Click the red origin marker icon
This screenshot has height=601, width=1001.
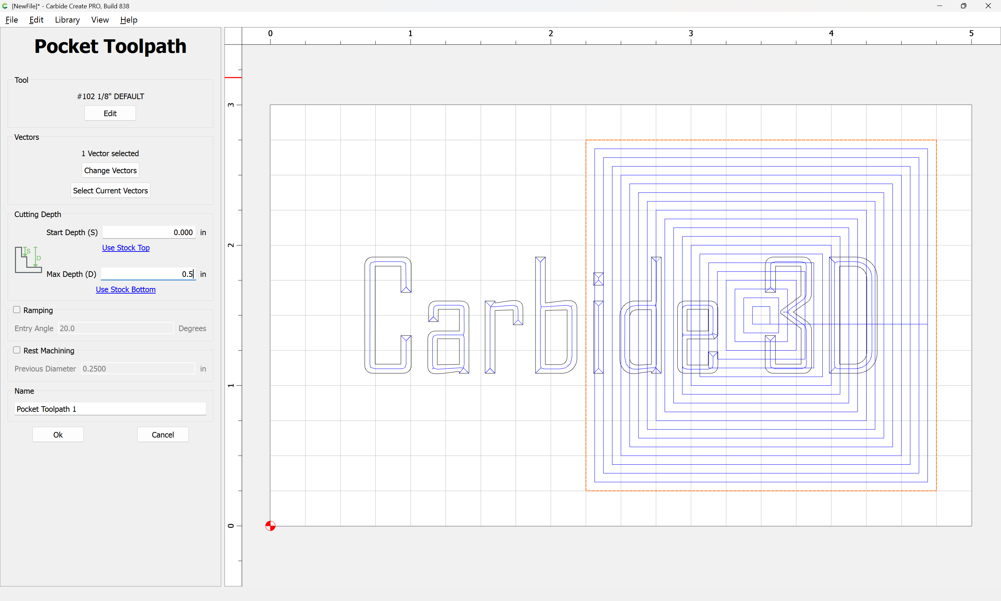coord(270,526)
